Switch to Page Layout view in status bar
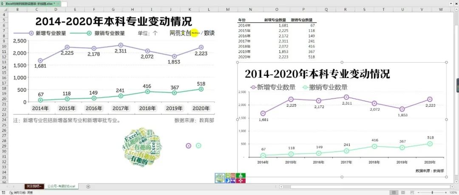Screen dimensions: 459x195 403,192
